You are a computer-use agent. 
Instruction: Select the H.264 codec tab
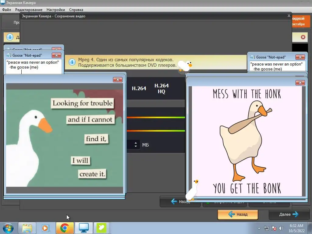139,88
